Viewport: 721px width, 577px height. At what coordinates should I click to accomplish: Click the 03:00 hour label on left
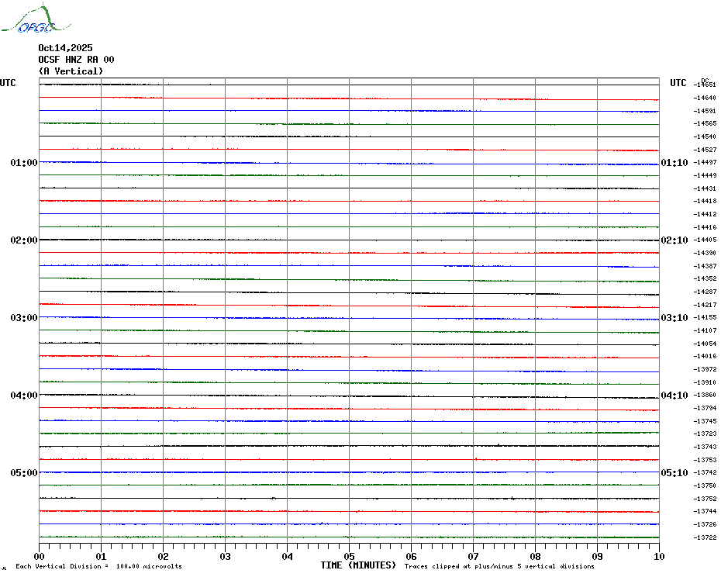coord(24,318)
